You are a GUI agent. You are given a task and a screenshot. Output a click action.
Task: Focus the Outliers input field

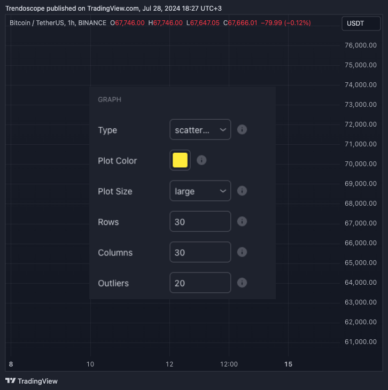point(200,283)
